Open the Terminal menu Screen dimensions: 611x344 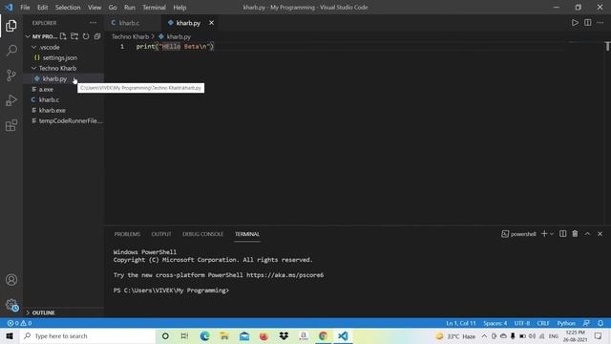[x=154, y=7]
